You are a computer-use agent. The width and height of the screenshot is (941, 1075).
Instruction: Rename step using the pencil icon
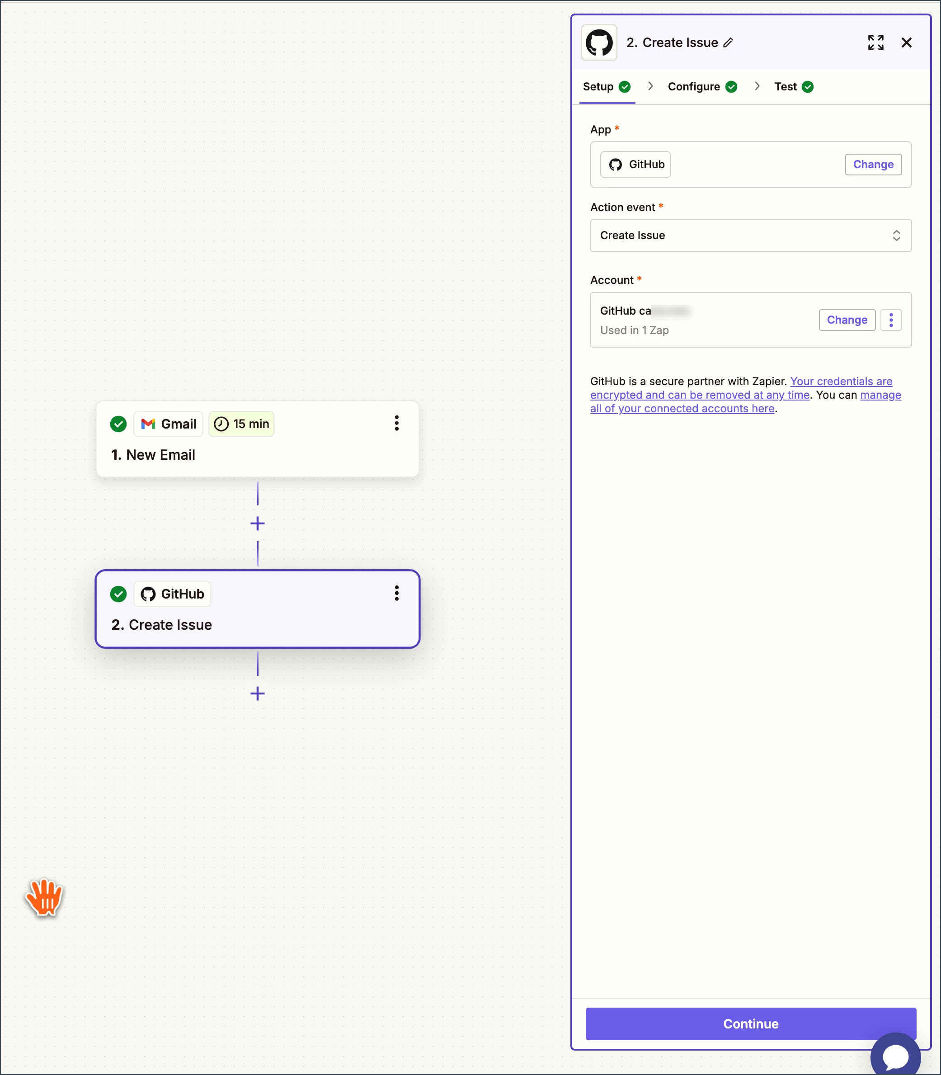coord(728,42)
